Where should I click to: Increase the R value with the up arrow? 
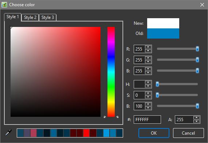click(148, 47)
